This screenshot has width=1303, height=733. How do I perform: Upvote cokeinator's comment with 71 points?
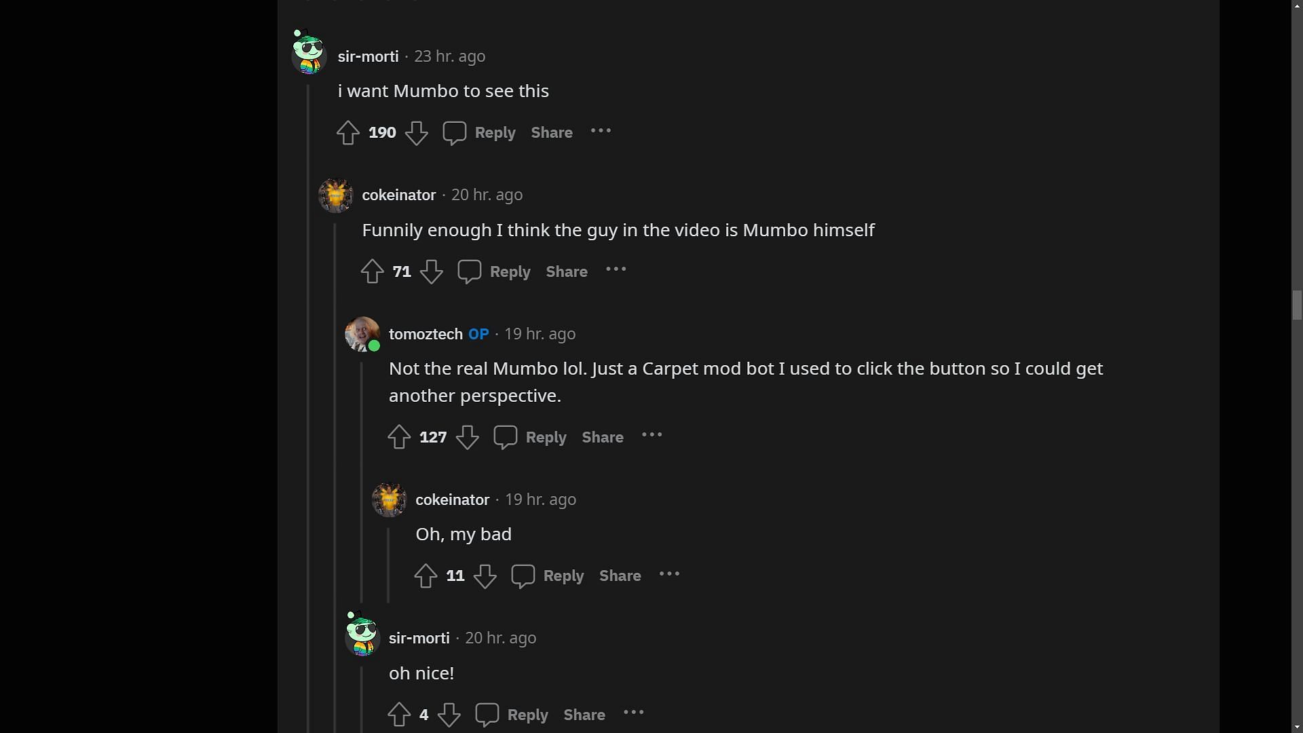372,271
